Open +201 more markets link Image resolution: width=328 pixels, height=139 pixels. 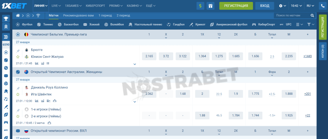click(308, 94)
